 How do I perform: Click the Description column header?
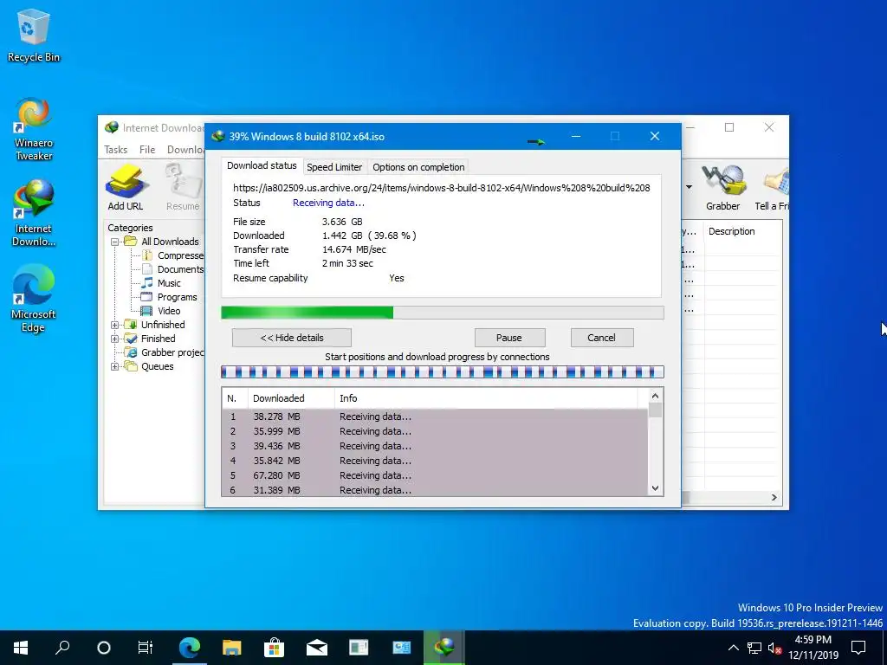pos(743,231)
